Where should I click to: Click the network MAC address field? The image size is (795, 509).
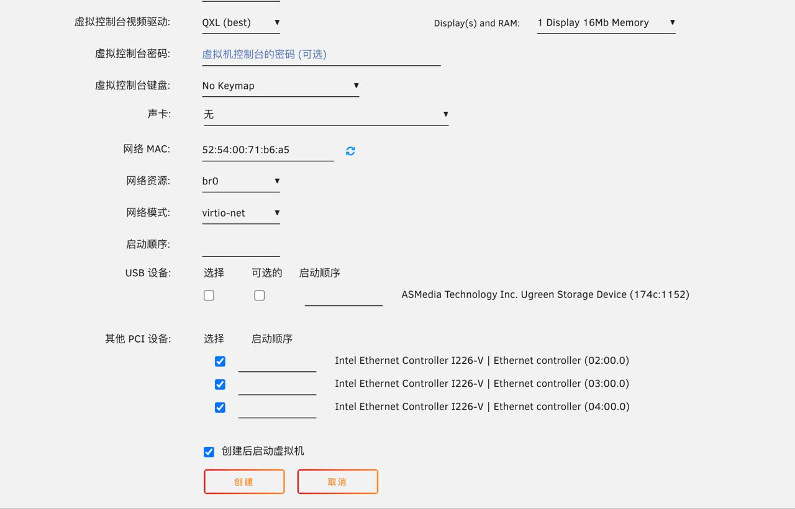pos(267,150)
